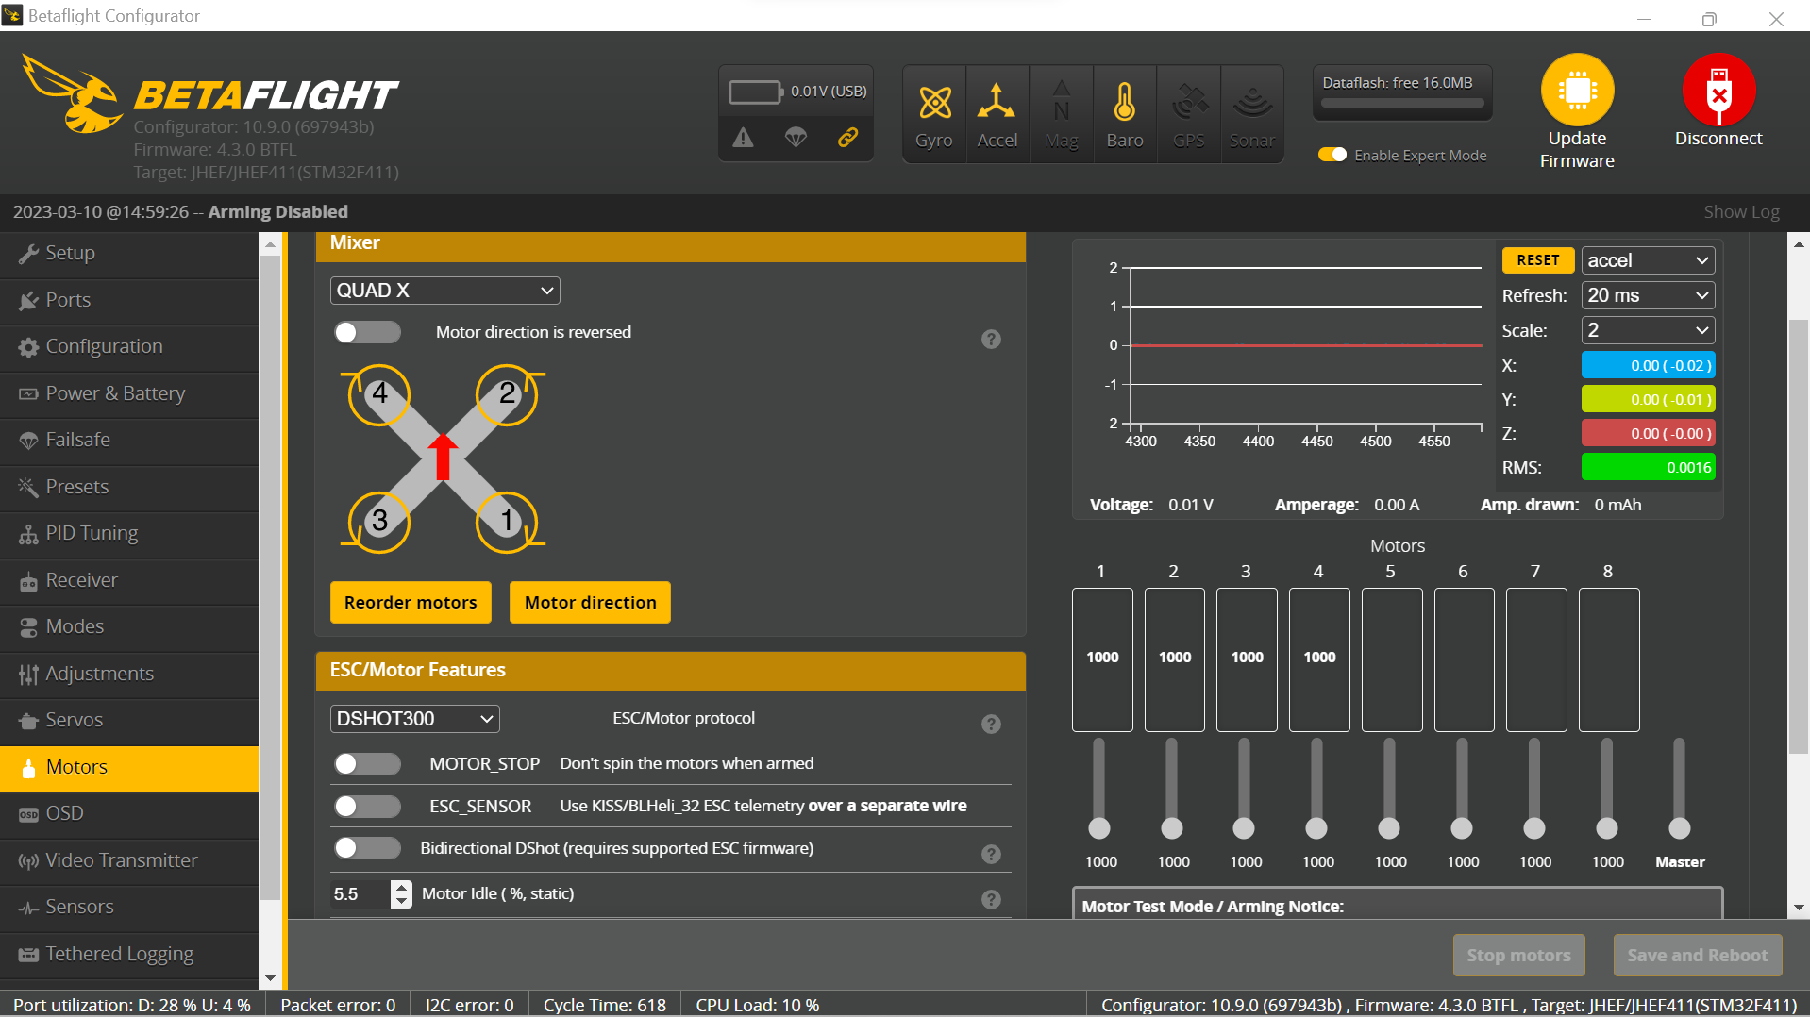Viewport: 1810px width, 1017px height.
Task: Toggle the MOTOR_STOP switch
Action: [367, 763]
